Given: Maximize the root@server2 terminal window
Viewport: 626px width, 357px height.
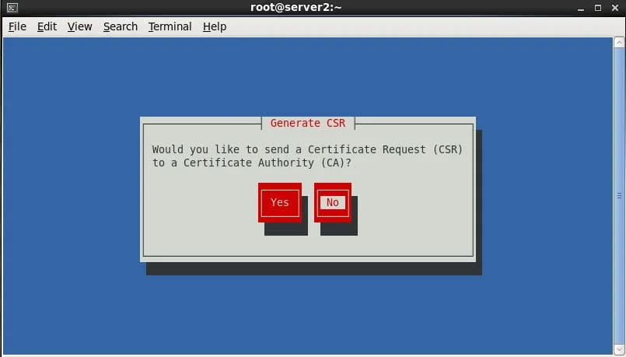Looking at the screenshot, I should click(x=596, y=8).
